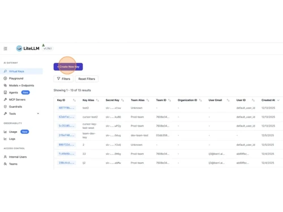Screen dimensions: 283x212
Task: Open key ID 4877f0b...
Action: (66, 108)
